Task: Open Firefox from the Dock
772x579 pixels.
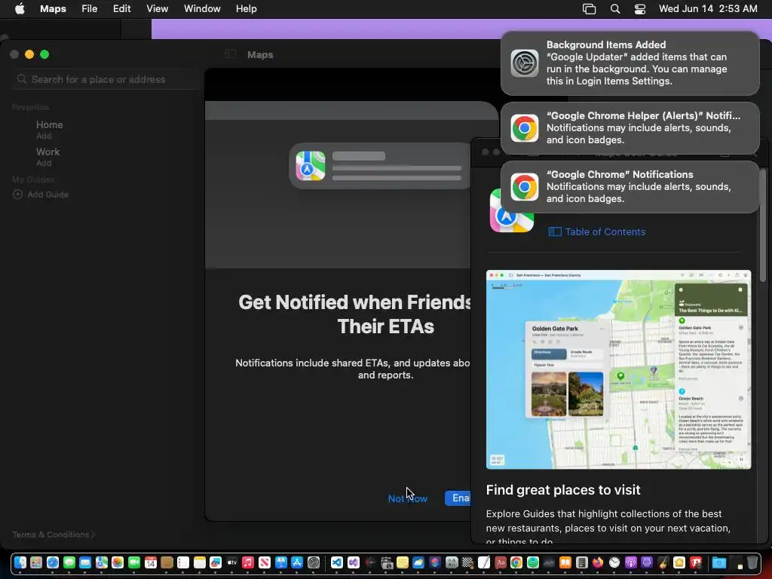Action: pyautogui.click(x=598, y=562)
